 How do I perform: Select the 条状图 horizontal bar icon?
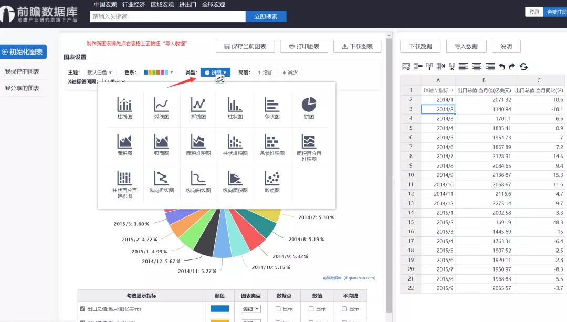click(272, 108)
